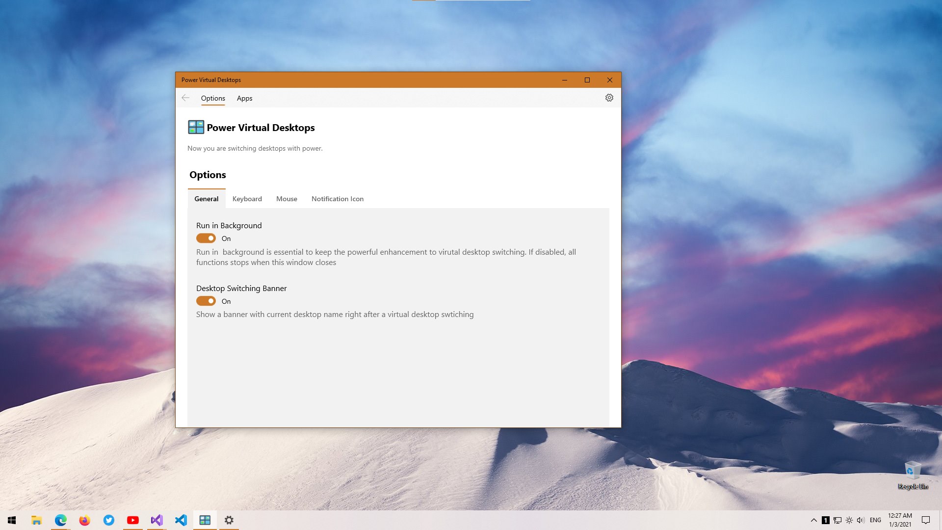This screenshot has width=942, height=530.
Task: Switch to the Keyboard options tab
Action: pyautogui.click(x=247, y=199)
